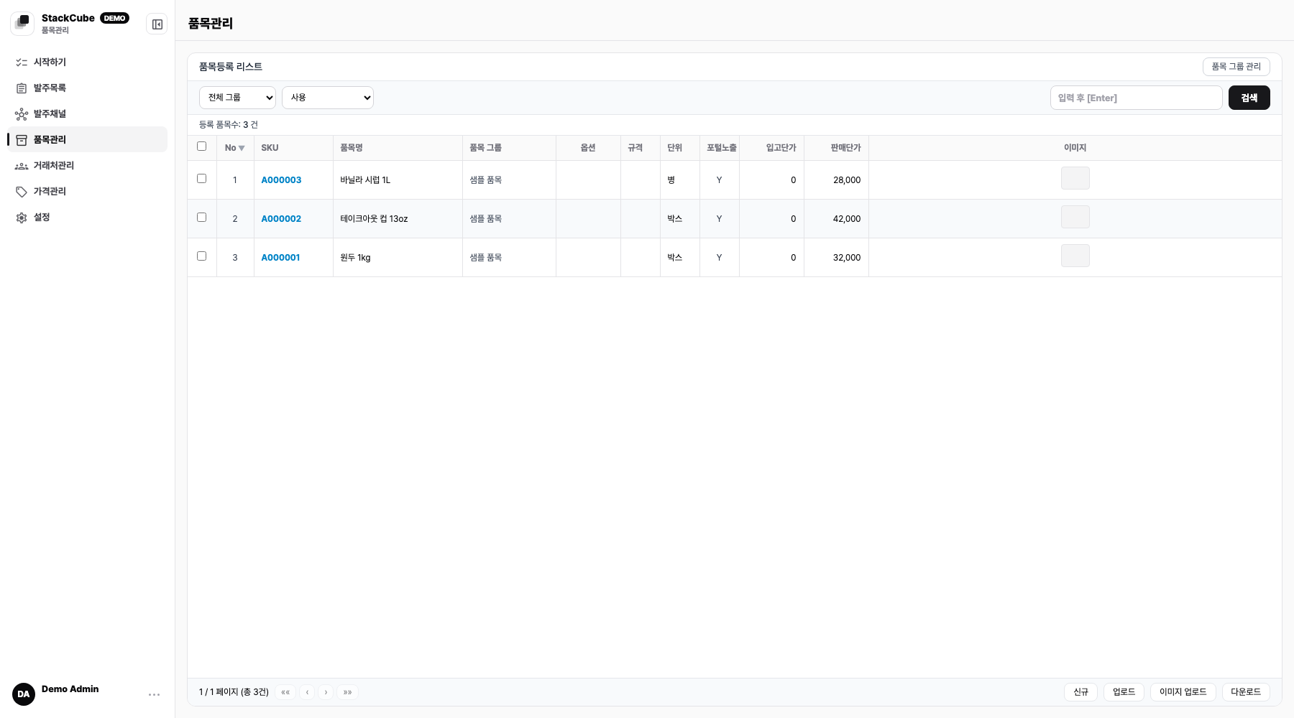
Task: Open 시작하기 in the sidebar
Action: (x=87, y=62)
